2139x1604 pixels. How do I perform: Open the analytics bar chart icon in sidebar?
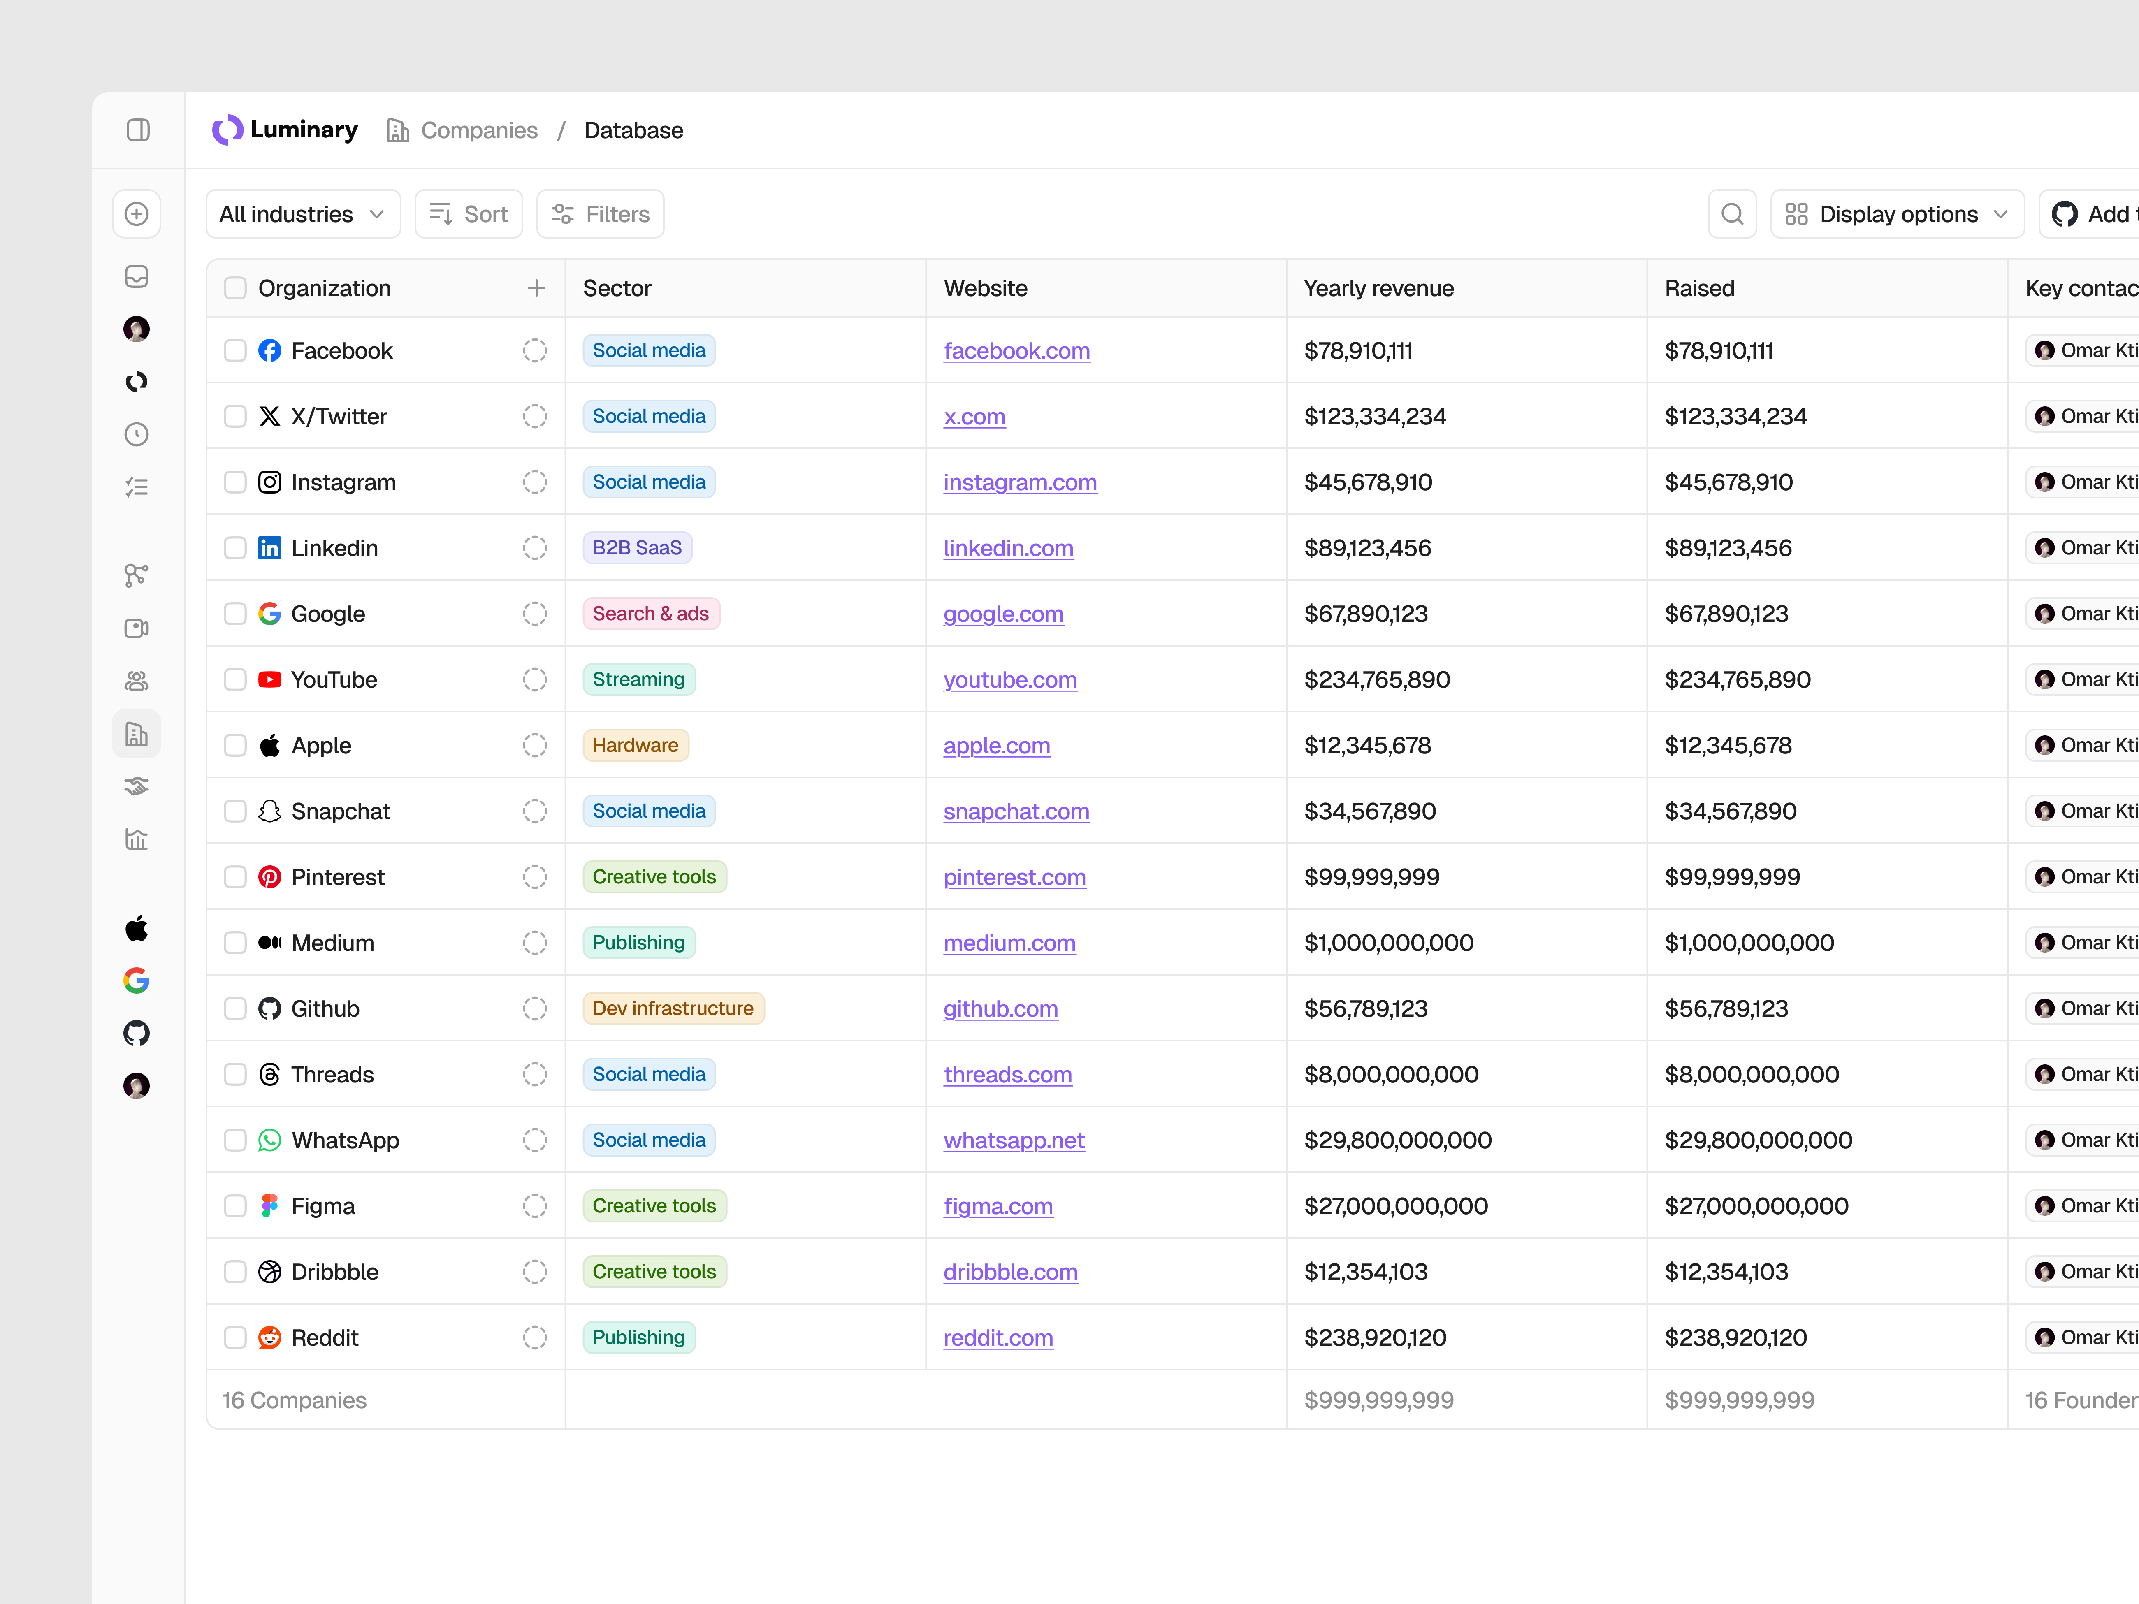[x=136, y=839]
